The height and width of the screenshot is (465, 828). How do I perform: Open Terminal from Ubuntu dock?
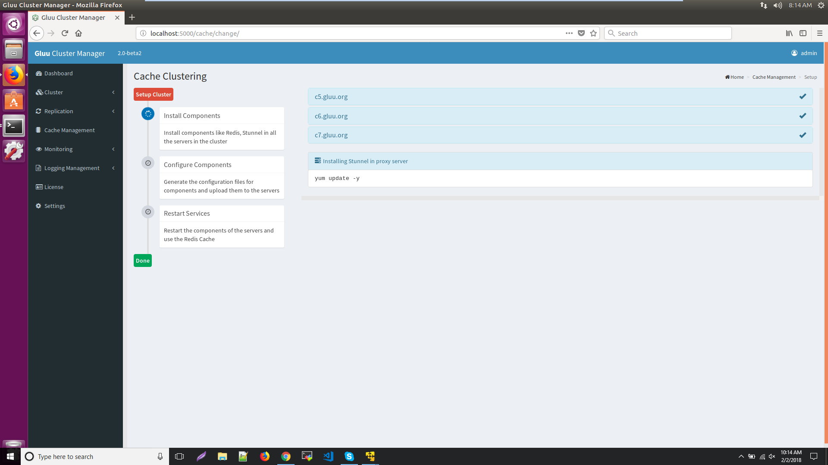[14, 126]
